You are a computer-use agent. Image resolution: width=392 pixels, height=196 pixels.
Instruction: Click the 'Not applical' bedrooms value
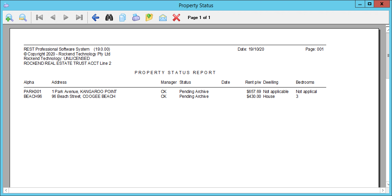pyautogui.click(x=306, y=92)
